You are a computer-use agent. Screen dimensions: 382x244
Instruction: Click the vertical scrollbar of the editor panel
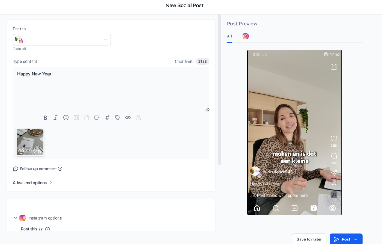tap(219, 90)
